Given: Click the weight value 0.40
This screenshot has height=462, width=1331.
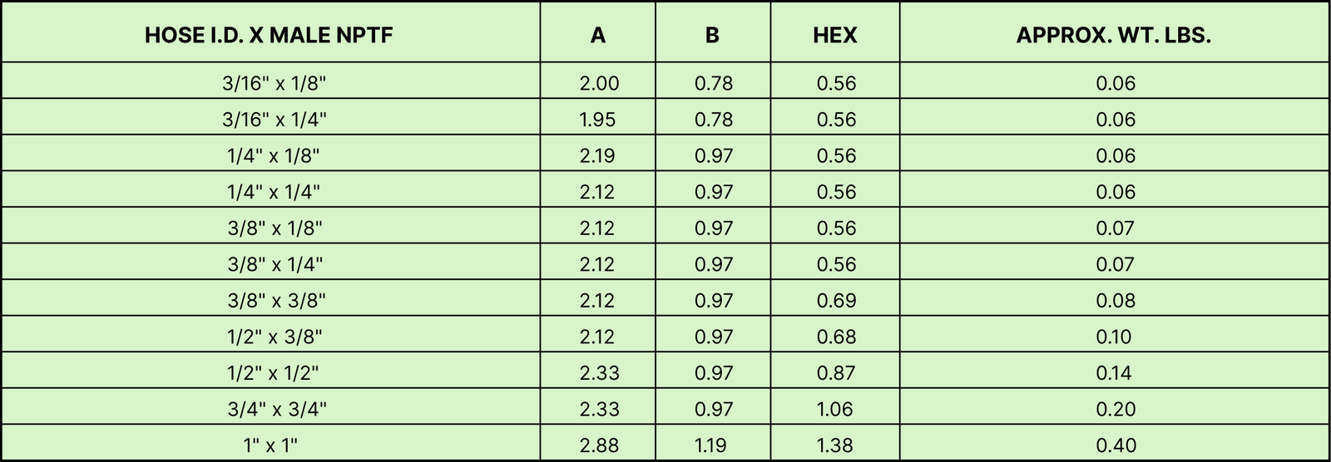Looking at the screenshot, I should tap(1116, 445).
